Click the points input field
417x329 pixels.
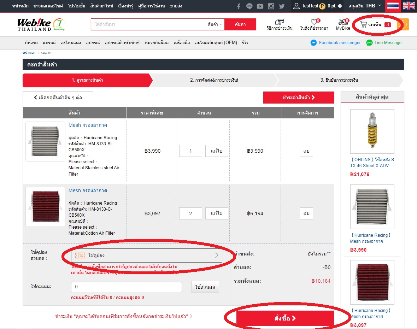point(126,287)
